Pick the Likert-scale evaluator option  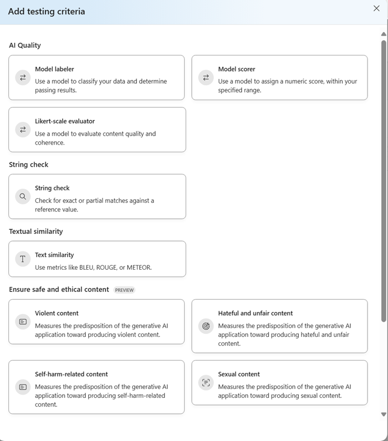[98, 130]
